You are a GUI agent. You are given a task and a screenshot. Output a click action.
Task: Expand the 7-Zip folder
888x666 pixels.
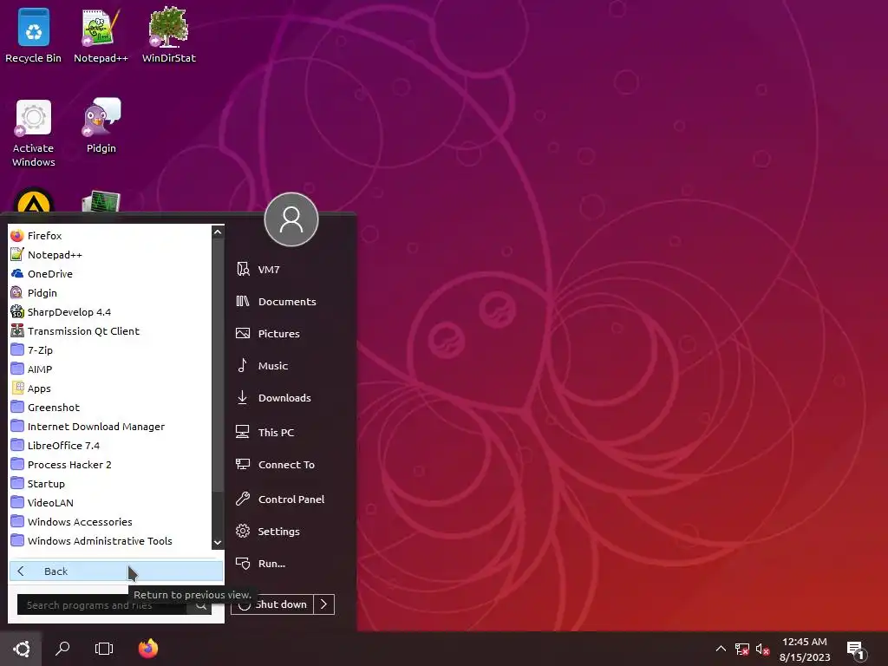coord(110,350)
